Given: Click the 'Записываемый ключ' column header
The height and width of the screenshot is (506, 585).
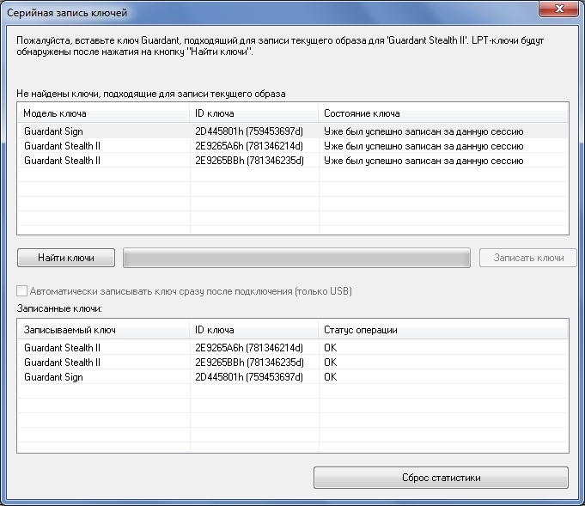Looking at the screenshot, I should (x=103, y=330).
